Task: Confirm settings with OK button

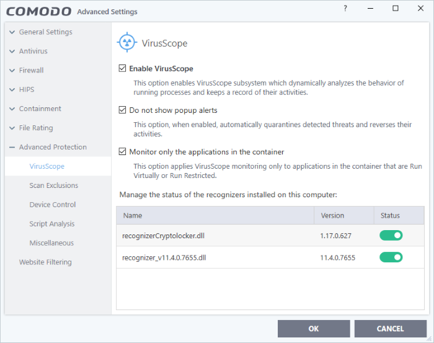Action: pos(314,329)
